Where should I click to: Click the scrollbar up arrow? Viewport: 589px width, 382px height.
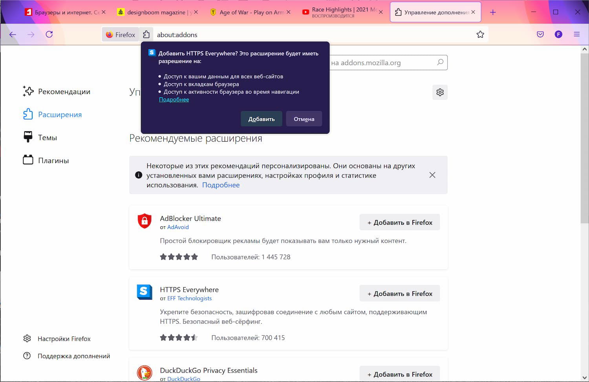[x=584, y=49]
